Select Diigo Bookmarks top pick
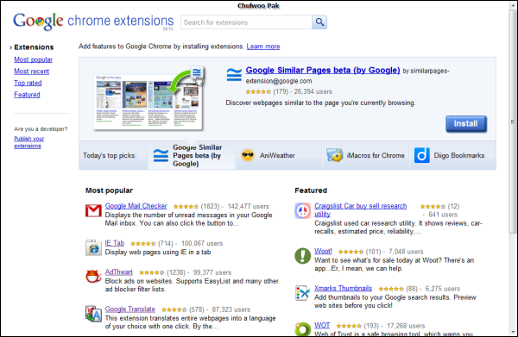 (x=452, y=155)
